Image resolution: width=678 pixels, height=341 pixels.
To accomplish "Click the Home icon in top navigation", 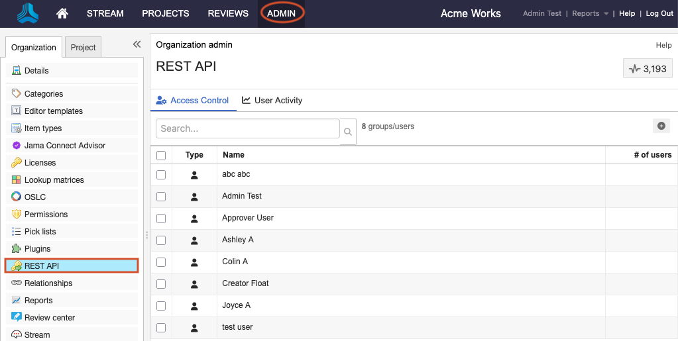I will pos(62,13).
